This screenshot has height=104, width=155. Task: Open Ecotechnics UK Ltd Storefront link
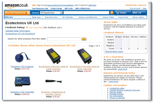pyautogui.click(x=20, y=34)
